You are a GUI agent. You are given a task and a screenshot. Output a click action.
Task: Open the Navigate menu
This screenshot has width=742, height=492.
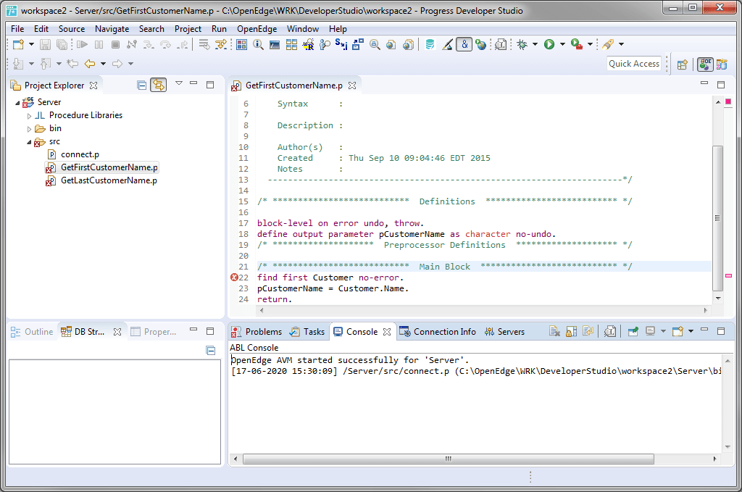(x=112, y=29)
